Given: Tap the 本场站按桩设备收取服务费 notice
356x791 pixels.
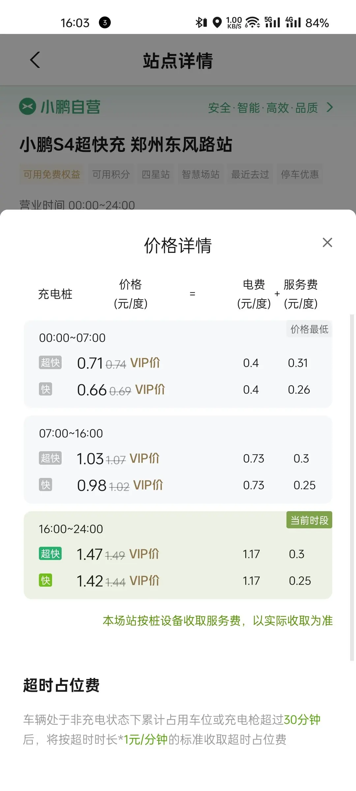Looking at the screenshot, I should point(218,621).
